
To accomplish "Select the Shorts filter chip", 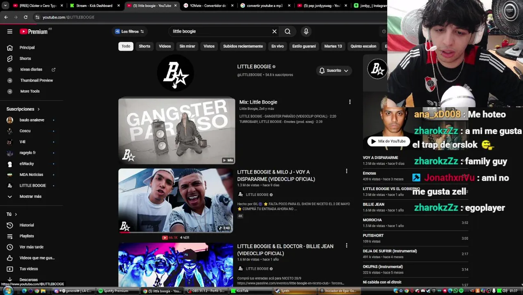I will click(x=144, y=46).
